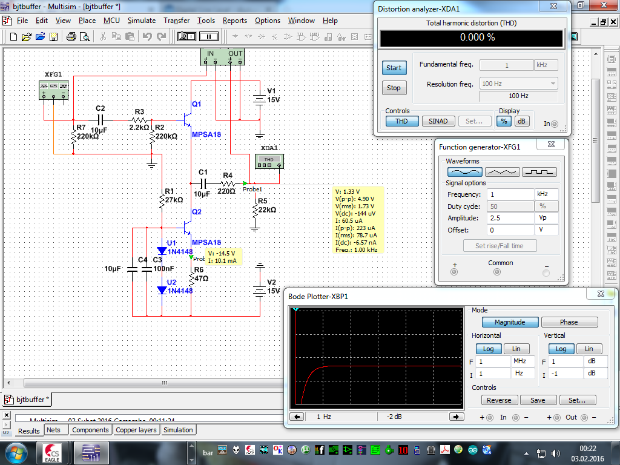This screenshot has width=620, height=465.
Task: Open the Simulate menu
Action: point(141,21)
